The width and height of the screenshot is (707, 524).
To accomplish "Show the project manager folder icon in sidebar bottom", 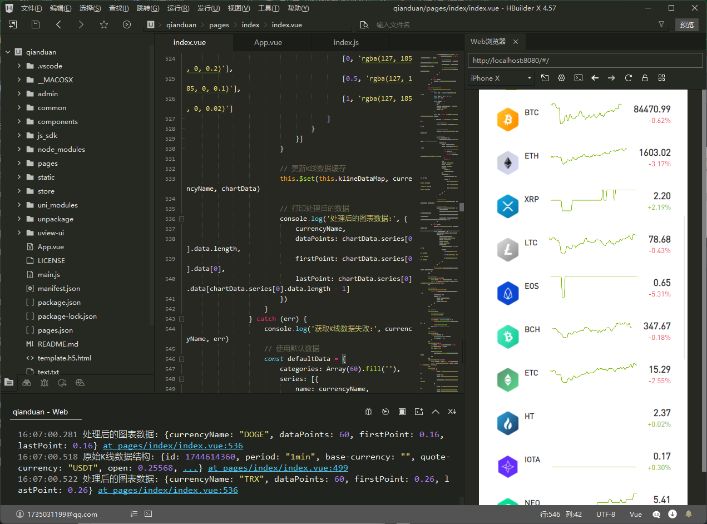I will click(x=9, y=382).
